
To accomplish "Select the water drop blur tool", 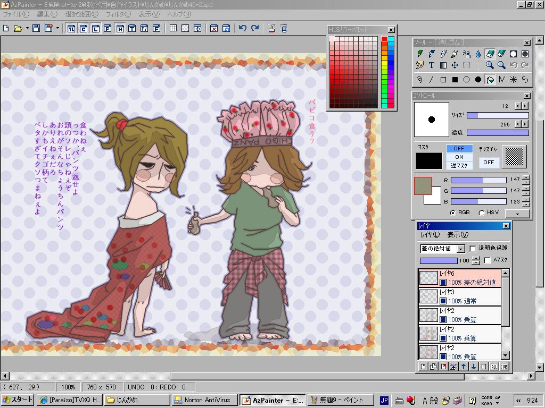I will click(478, 54).
